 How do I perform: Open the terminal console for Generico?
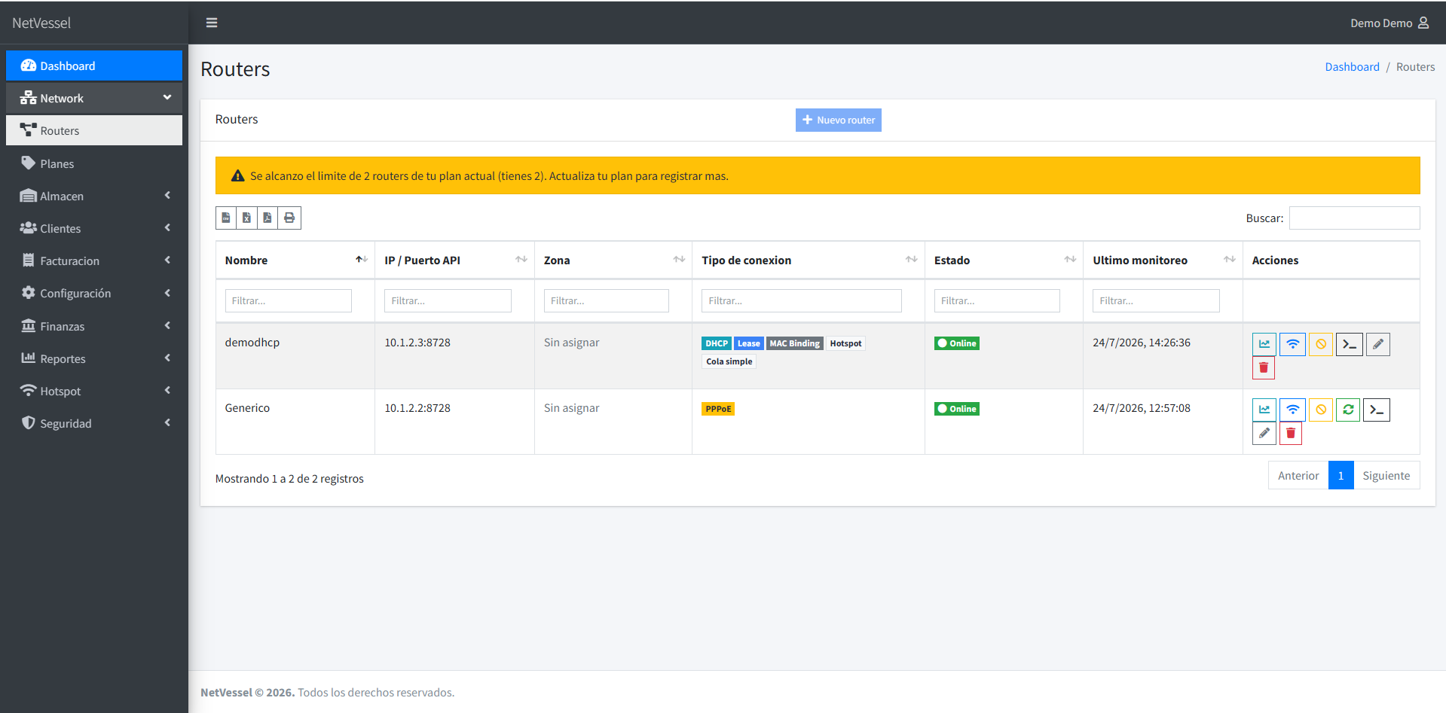coord(1377,410)
